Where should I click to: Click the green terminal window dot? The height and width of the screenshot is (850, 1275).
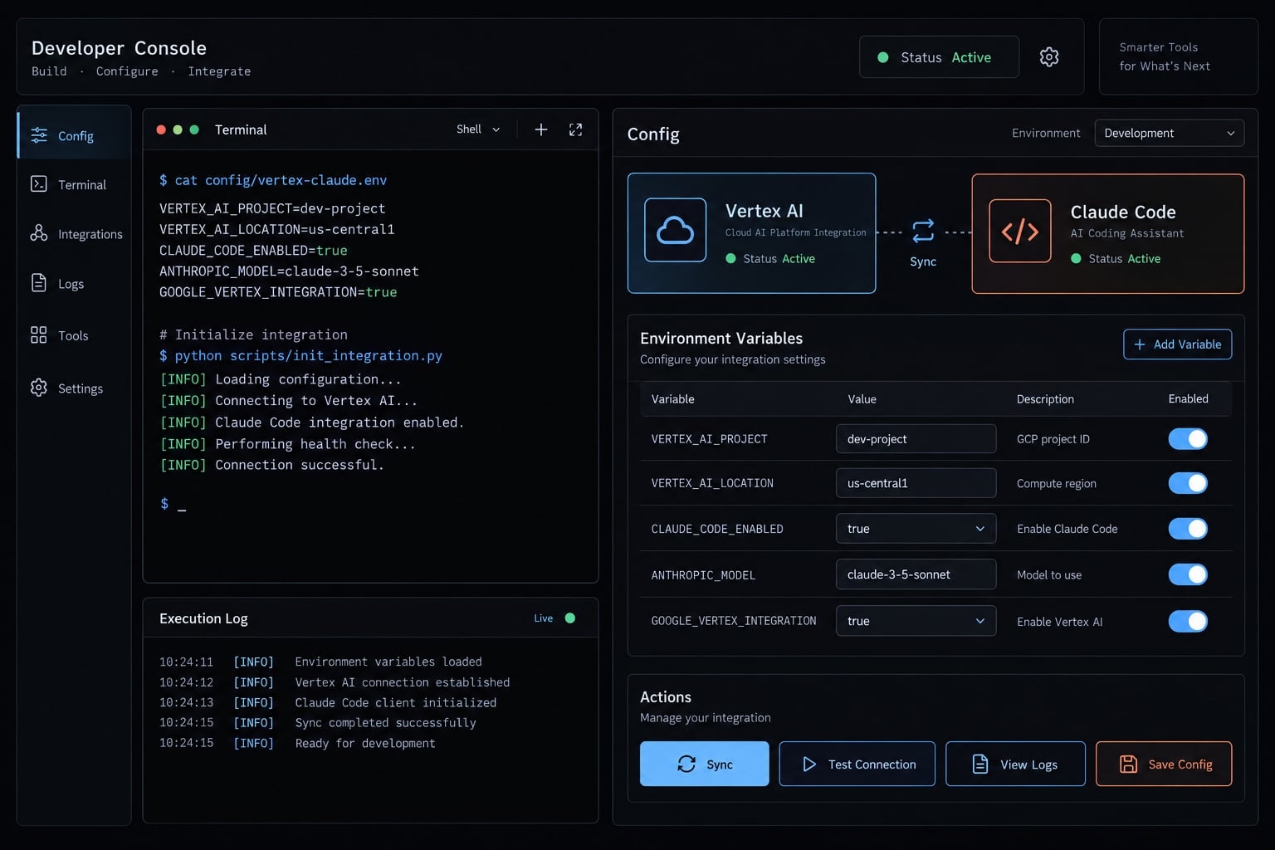[194, 129]
